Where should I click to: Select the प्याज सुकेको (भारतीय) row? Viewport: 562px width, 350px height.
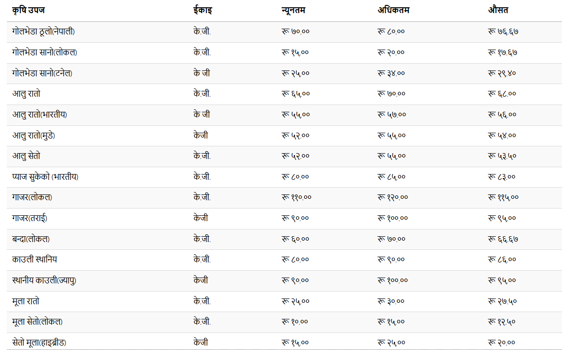tap(284, 177)
